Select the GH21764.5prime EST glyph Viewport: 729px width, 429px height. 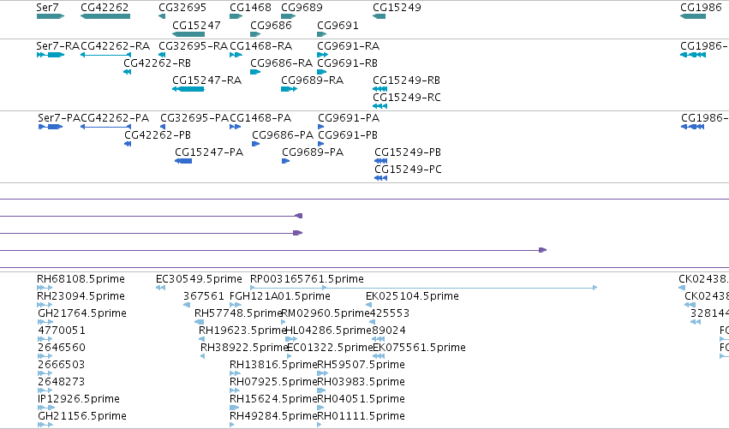[45, 322]
